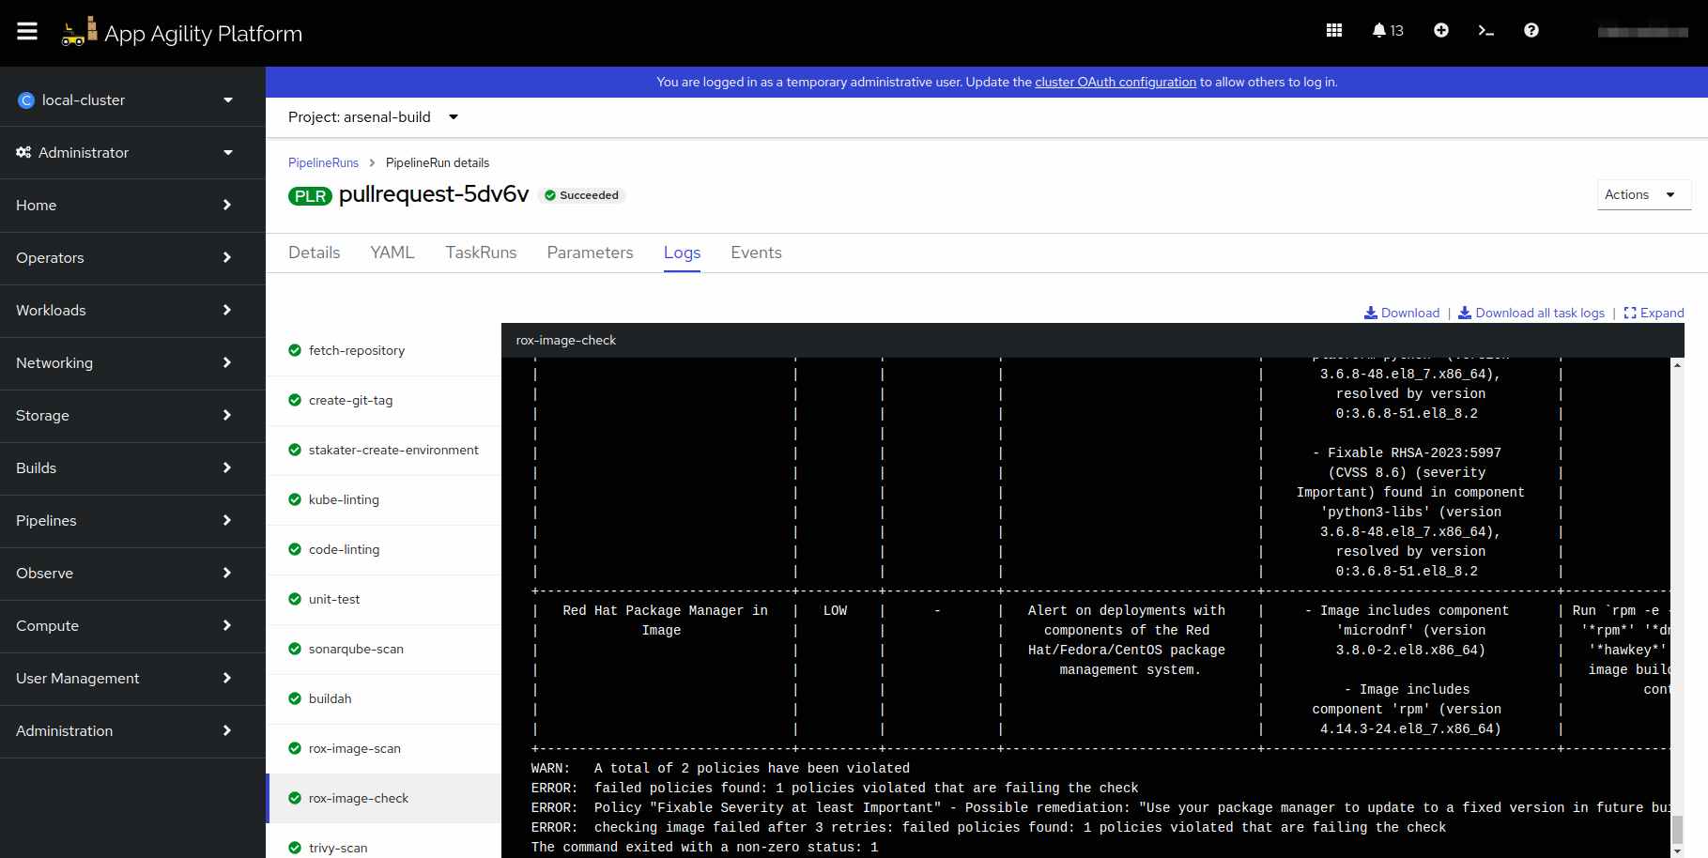
Task: Open the help question mark icon
Action: (x=1531, y=30)
